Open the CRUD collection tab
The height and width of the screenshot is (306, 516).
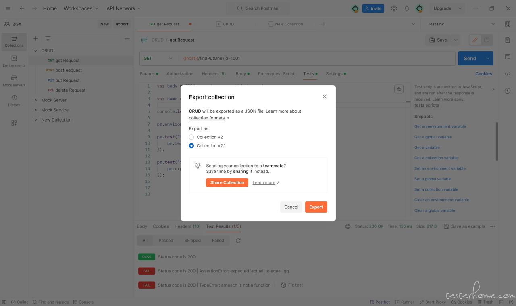coord(225,24)
